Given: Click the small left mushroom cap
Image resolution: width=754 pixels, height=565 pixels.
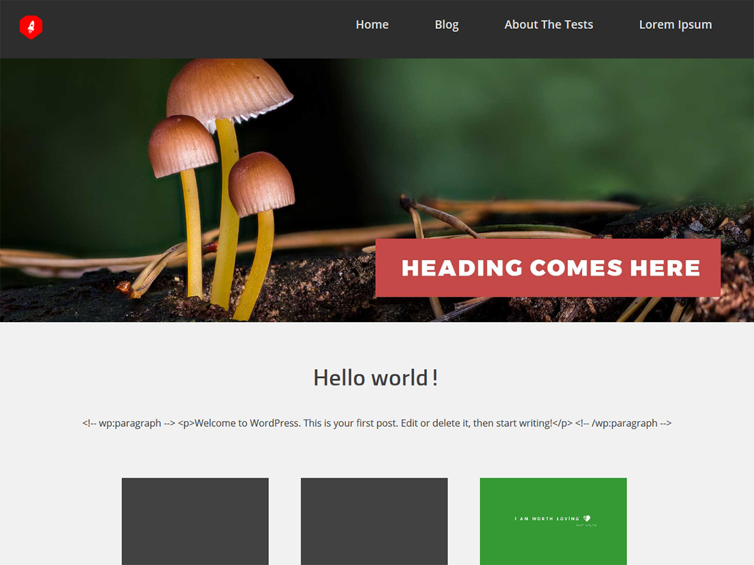Looking at the screenshot, I should click(x=182, y=144).
